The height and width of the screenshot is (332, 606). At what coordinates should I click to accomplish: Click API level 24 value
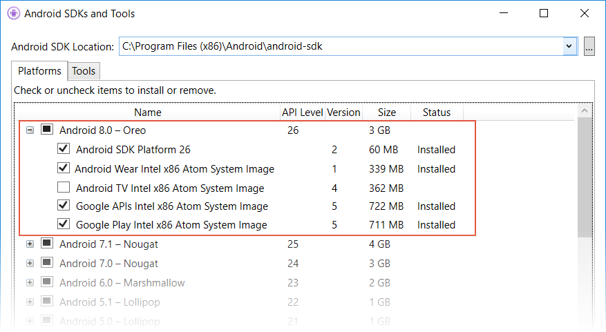293,264
